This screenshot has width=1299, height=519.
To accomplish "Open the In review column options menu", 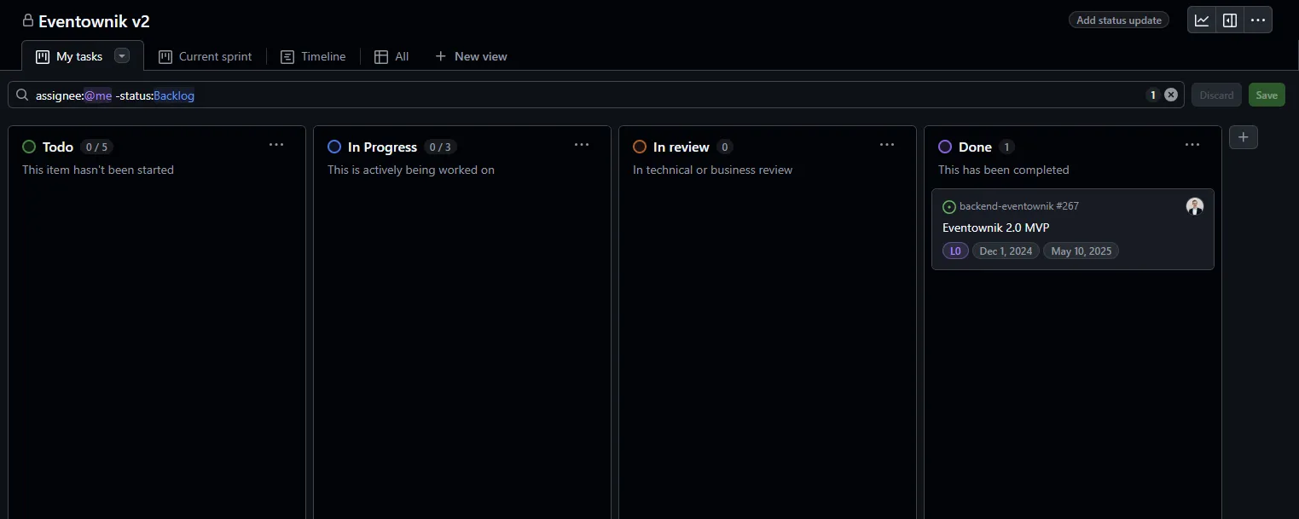I will click(887, 146).
